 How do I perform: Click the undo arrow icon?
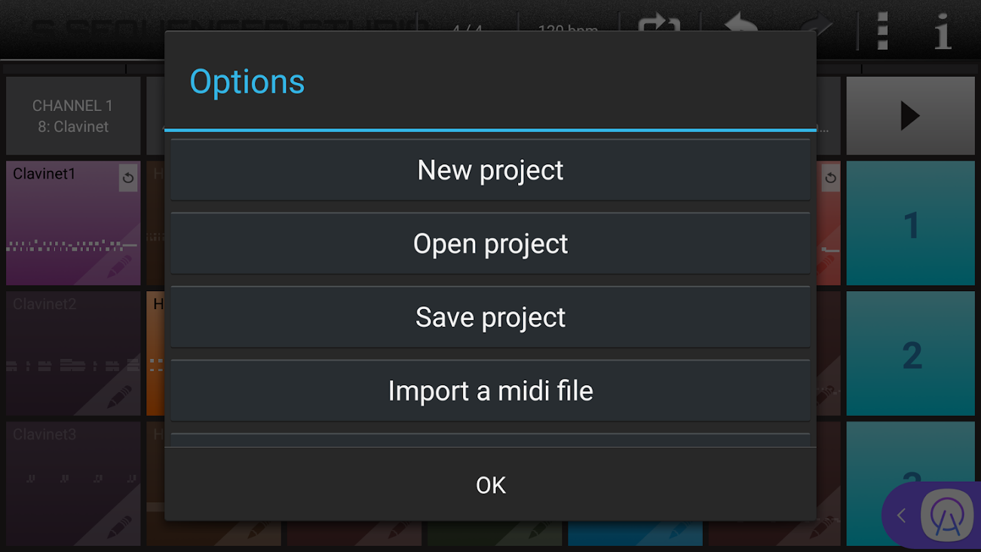(x=740, y=26)
